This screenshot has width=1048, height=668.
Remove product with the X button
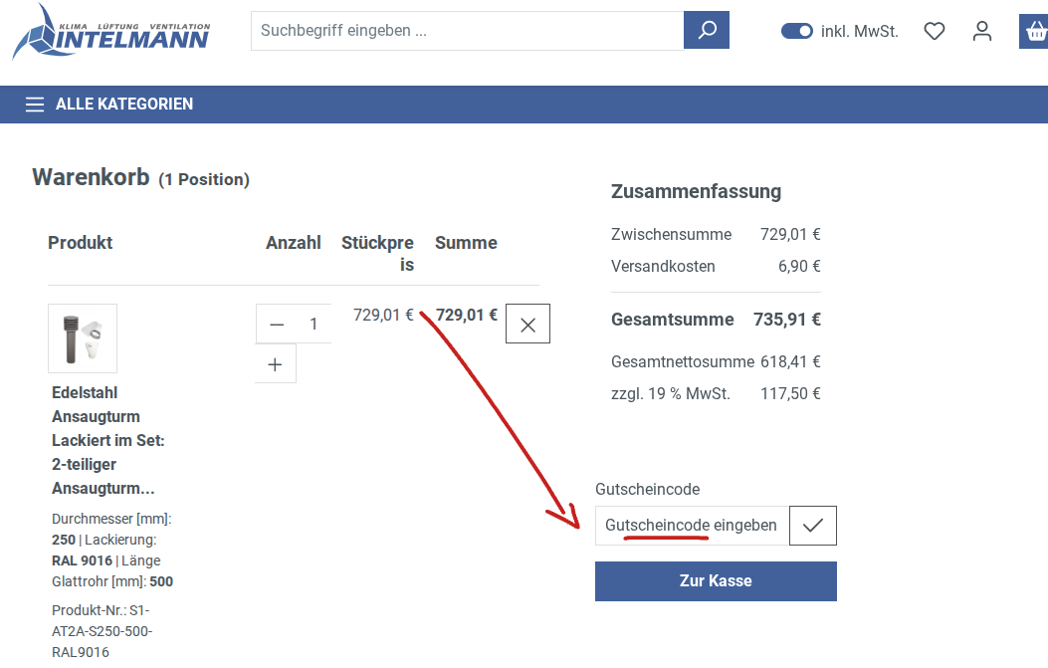[x=527, y=325]
